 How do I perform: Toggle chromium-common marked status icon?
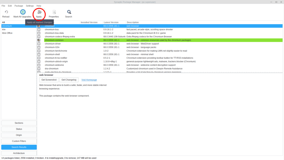point(39,40)
